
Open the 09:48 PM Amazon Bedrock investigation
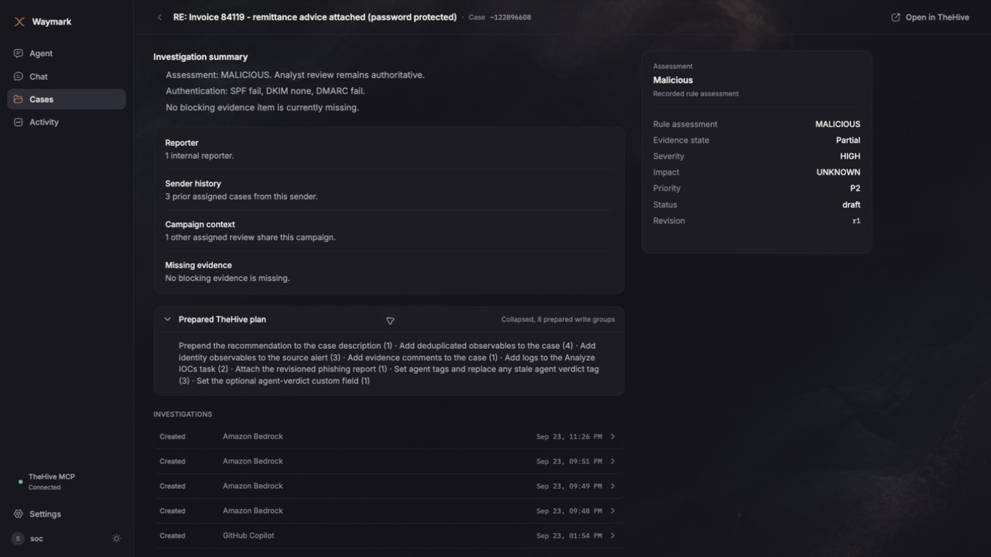point(389,511)
